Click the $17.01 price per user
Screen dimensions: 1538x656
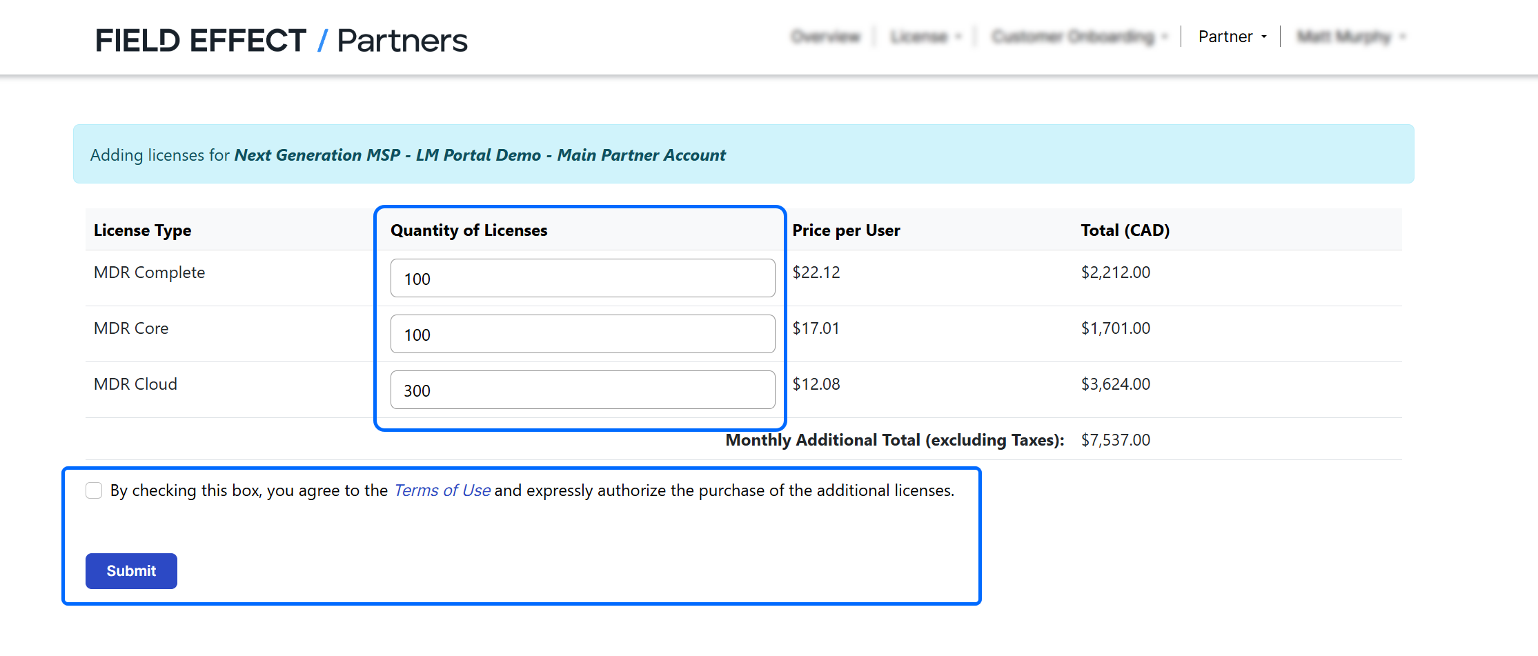[816, 328]
